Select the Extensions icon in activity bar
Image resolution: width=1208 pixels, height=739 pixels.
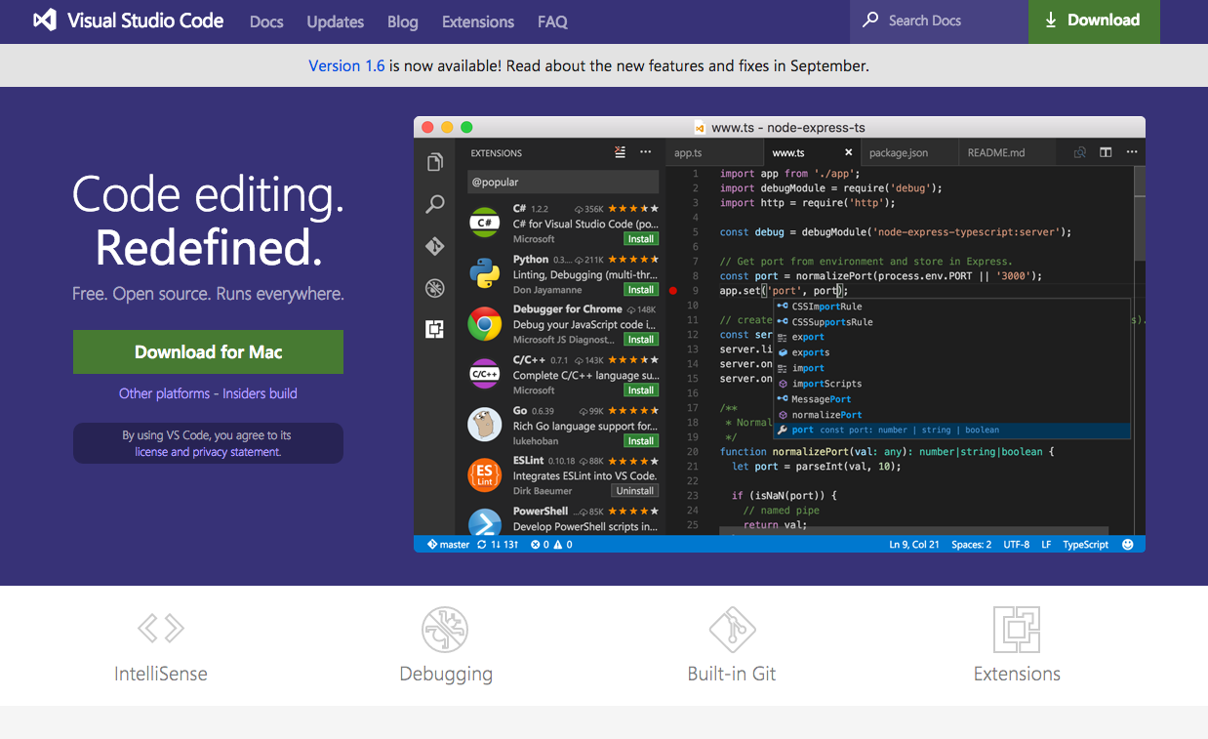click(435, 329)
